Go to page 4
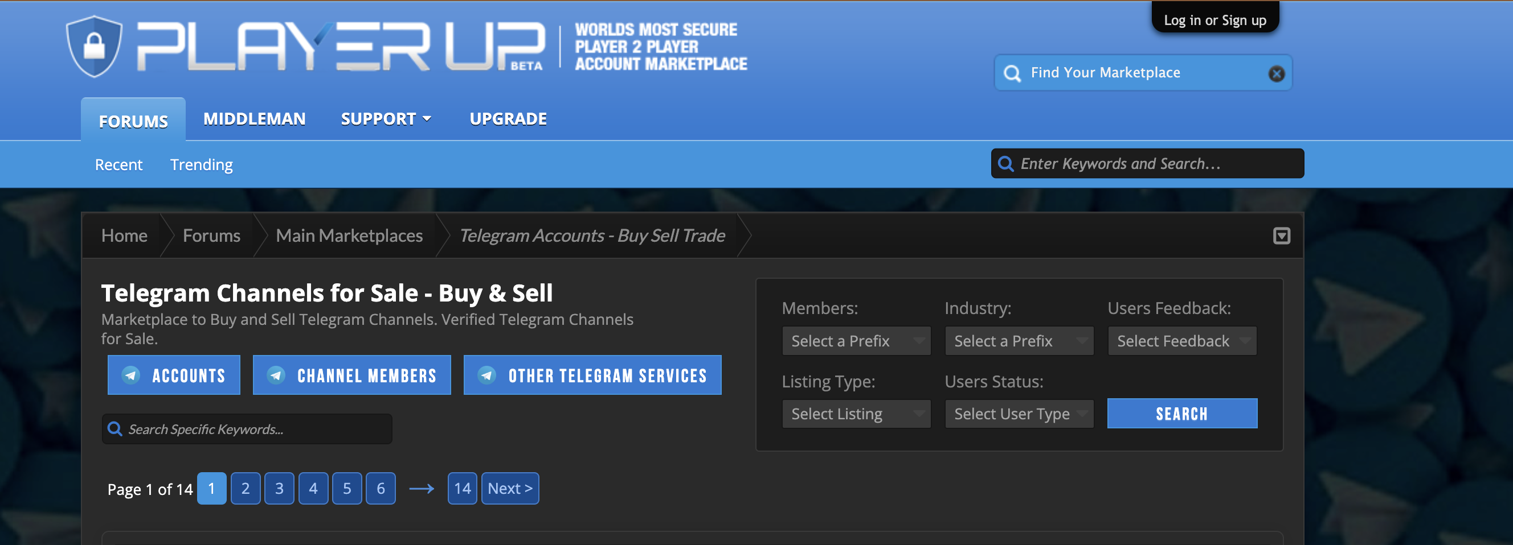 pyautogui.click(x=313, y=489)
